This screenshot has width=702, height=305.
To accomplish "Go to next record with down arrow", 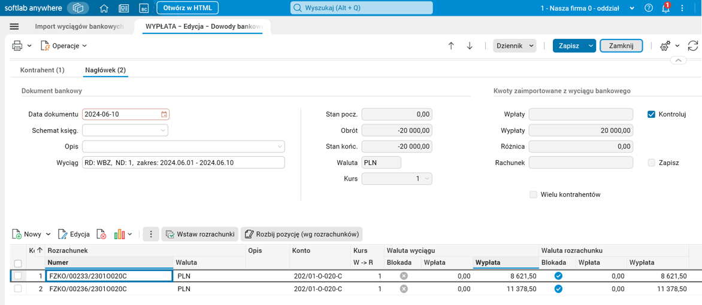I will point(470,45).
